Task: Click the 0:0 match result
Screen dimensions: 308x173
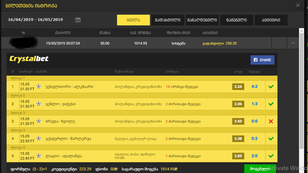Action: pos(254,121)
